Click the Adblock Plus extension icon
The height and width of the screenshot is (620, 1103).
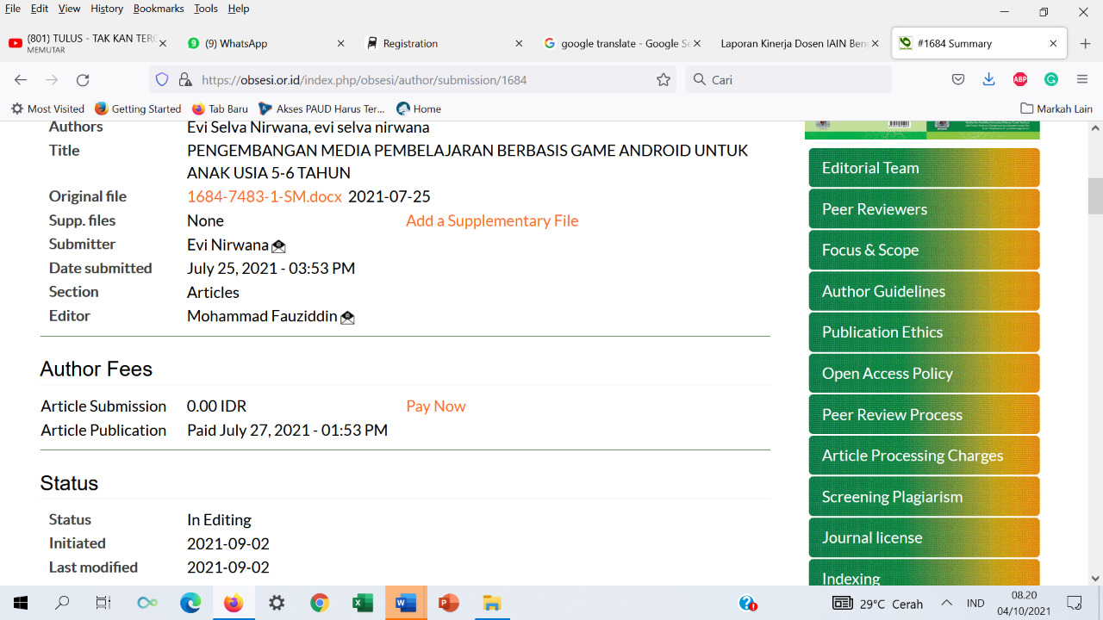pyautogui.click(x=1019, y=80)
